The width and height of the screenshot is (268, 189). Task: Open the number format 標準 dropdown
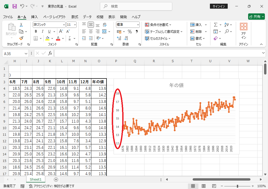(138, 25)
